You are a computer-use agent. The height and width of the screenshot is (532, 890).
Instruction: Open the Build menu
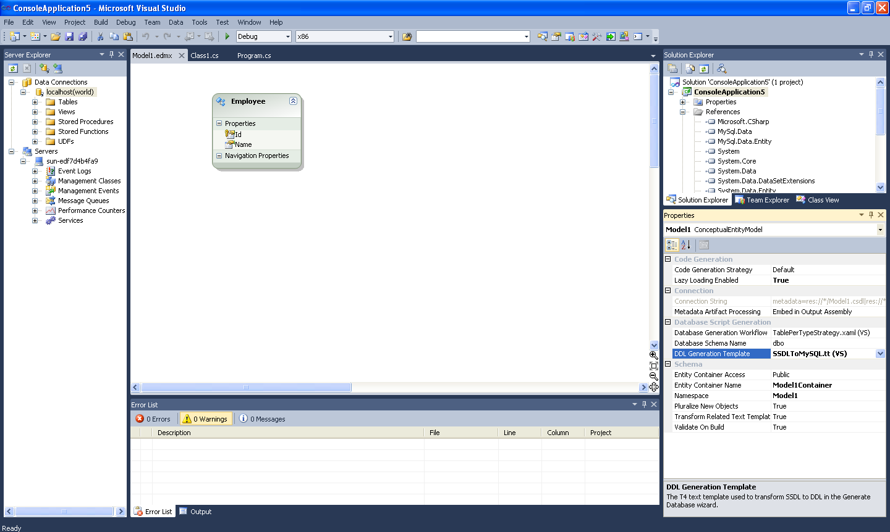tap(100, 22)
